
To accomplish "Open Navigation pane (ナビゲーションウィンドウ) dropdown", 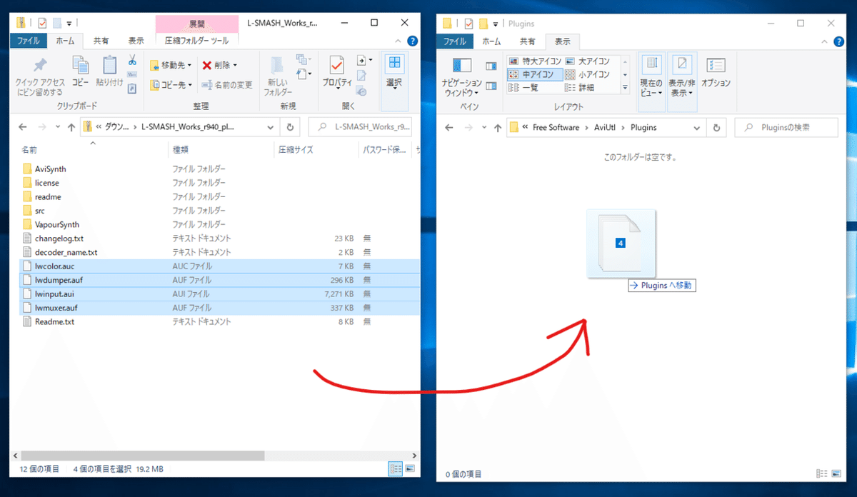I will tap(461, 77).
